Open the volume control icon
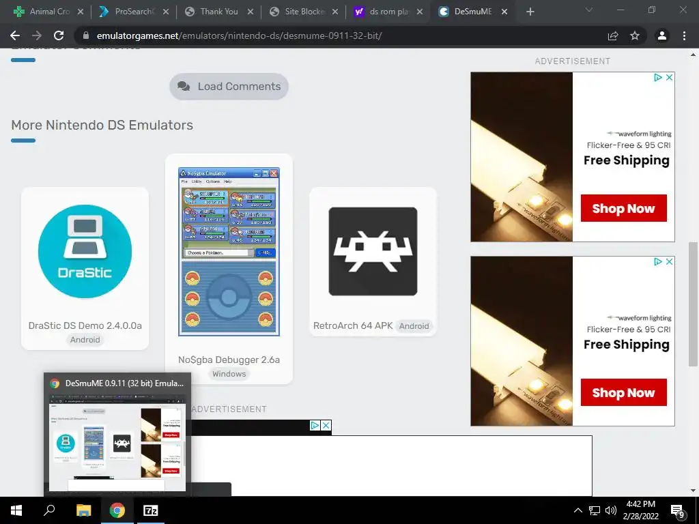This screenshot has width=699, height=524. click(611, 510)
